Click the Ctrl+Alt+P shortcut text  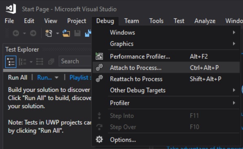point(204,68)
